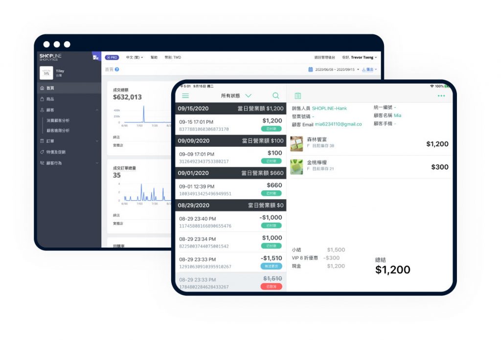Click the 09/09/2020 date header row
The image size is (501, 340).
231,140
